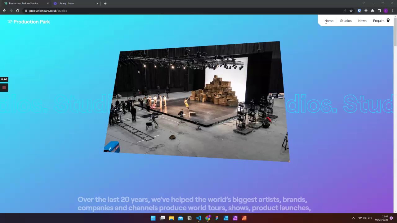Go forward in browser history
The width and height of the screenshot is (397, 223).
(x=11, y=11)
